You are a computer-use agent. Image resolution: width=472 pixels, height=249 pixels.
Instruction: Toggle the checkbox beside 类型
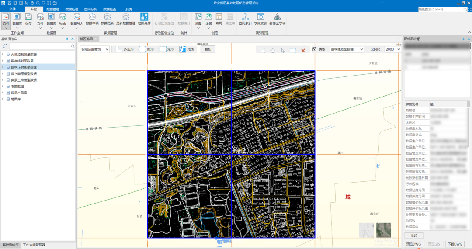coord(314,49)
